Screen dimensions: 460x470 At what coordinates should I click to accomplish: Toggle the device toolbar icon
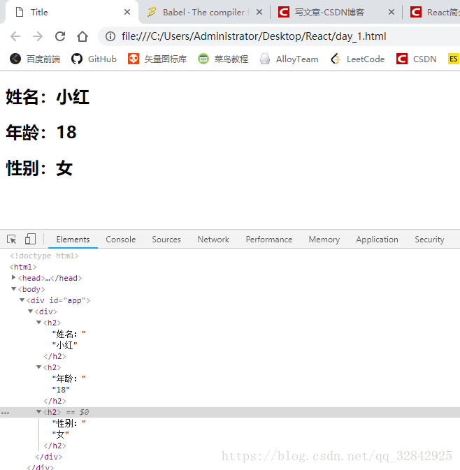click(x=30, y=240)
